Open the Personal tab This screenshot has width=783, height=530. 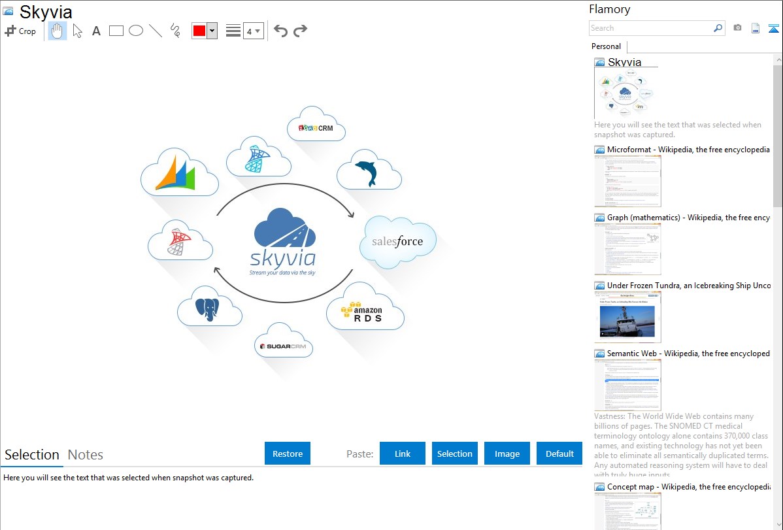pyautogui.click(x=607, y=46)
